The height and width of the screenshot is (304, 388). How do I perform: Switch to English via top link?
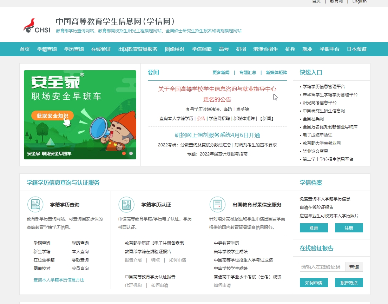[x=359, y=1]
